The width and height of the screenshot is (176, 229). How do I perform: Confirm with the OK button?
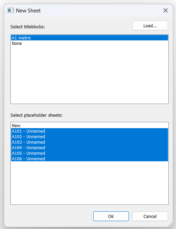(x=111, y=216)
